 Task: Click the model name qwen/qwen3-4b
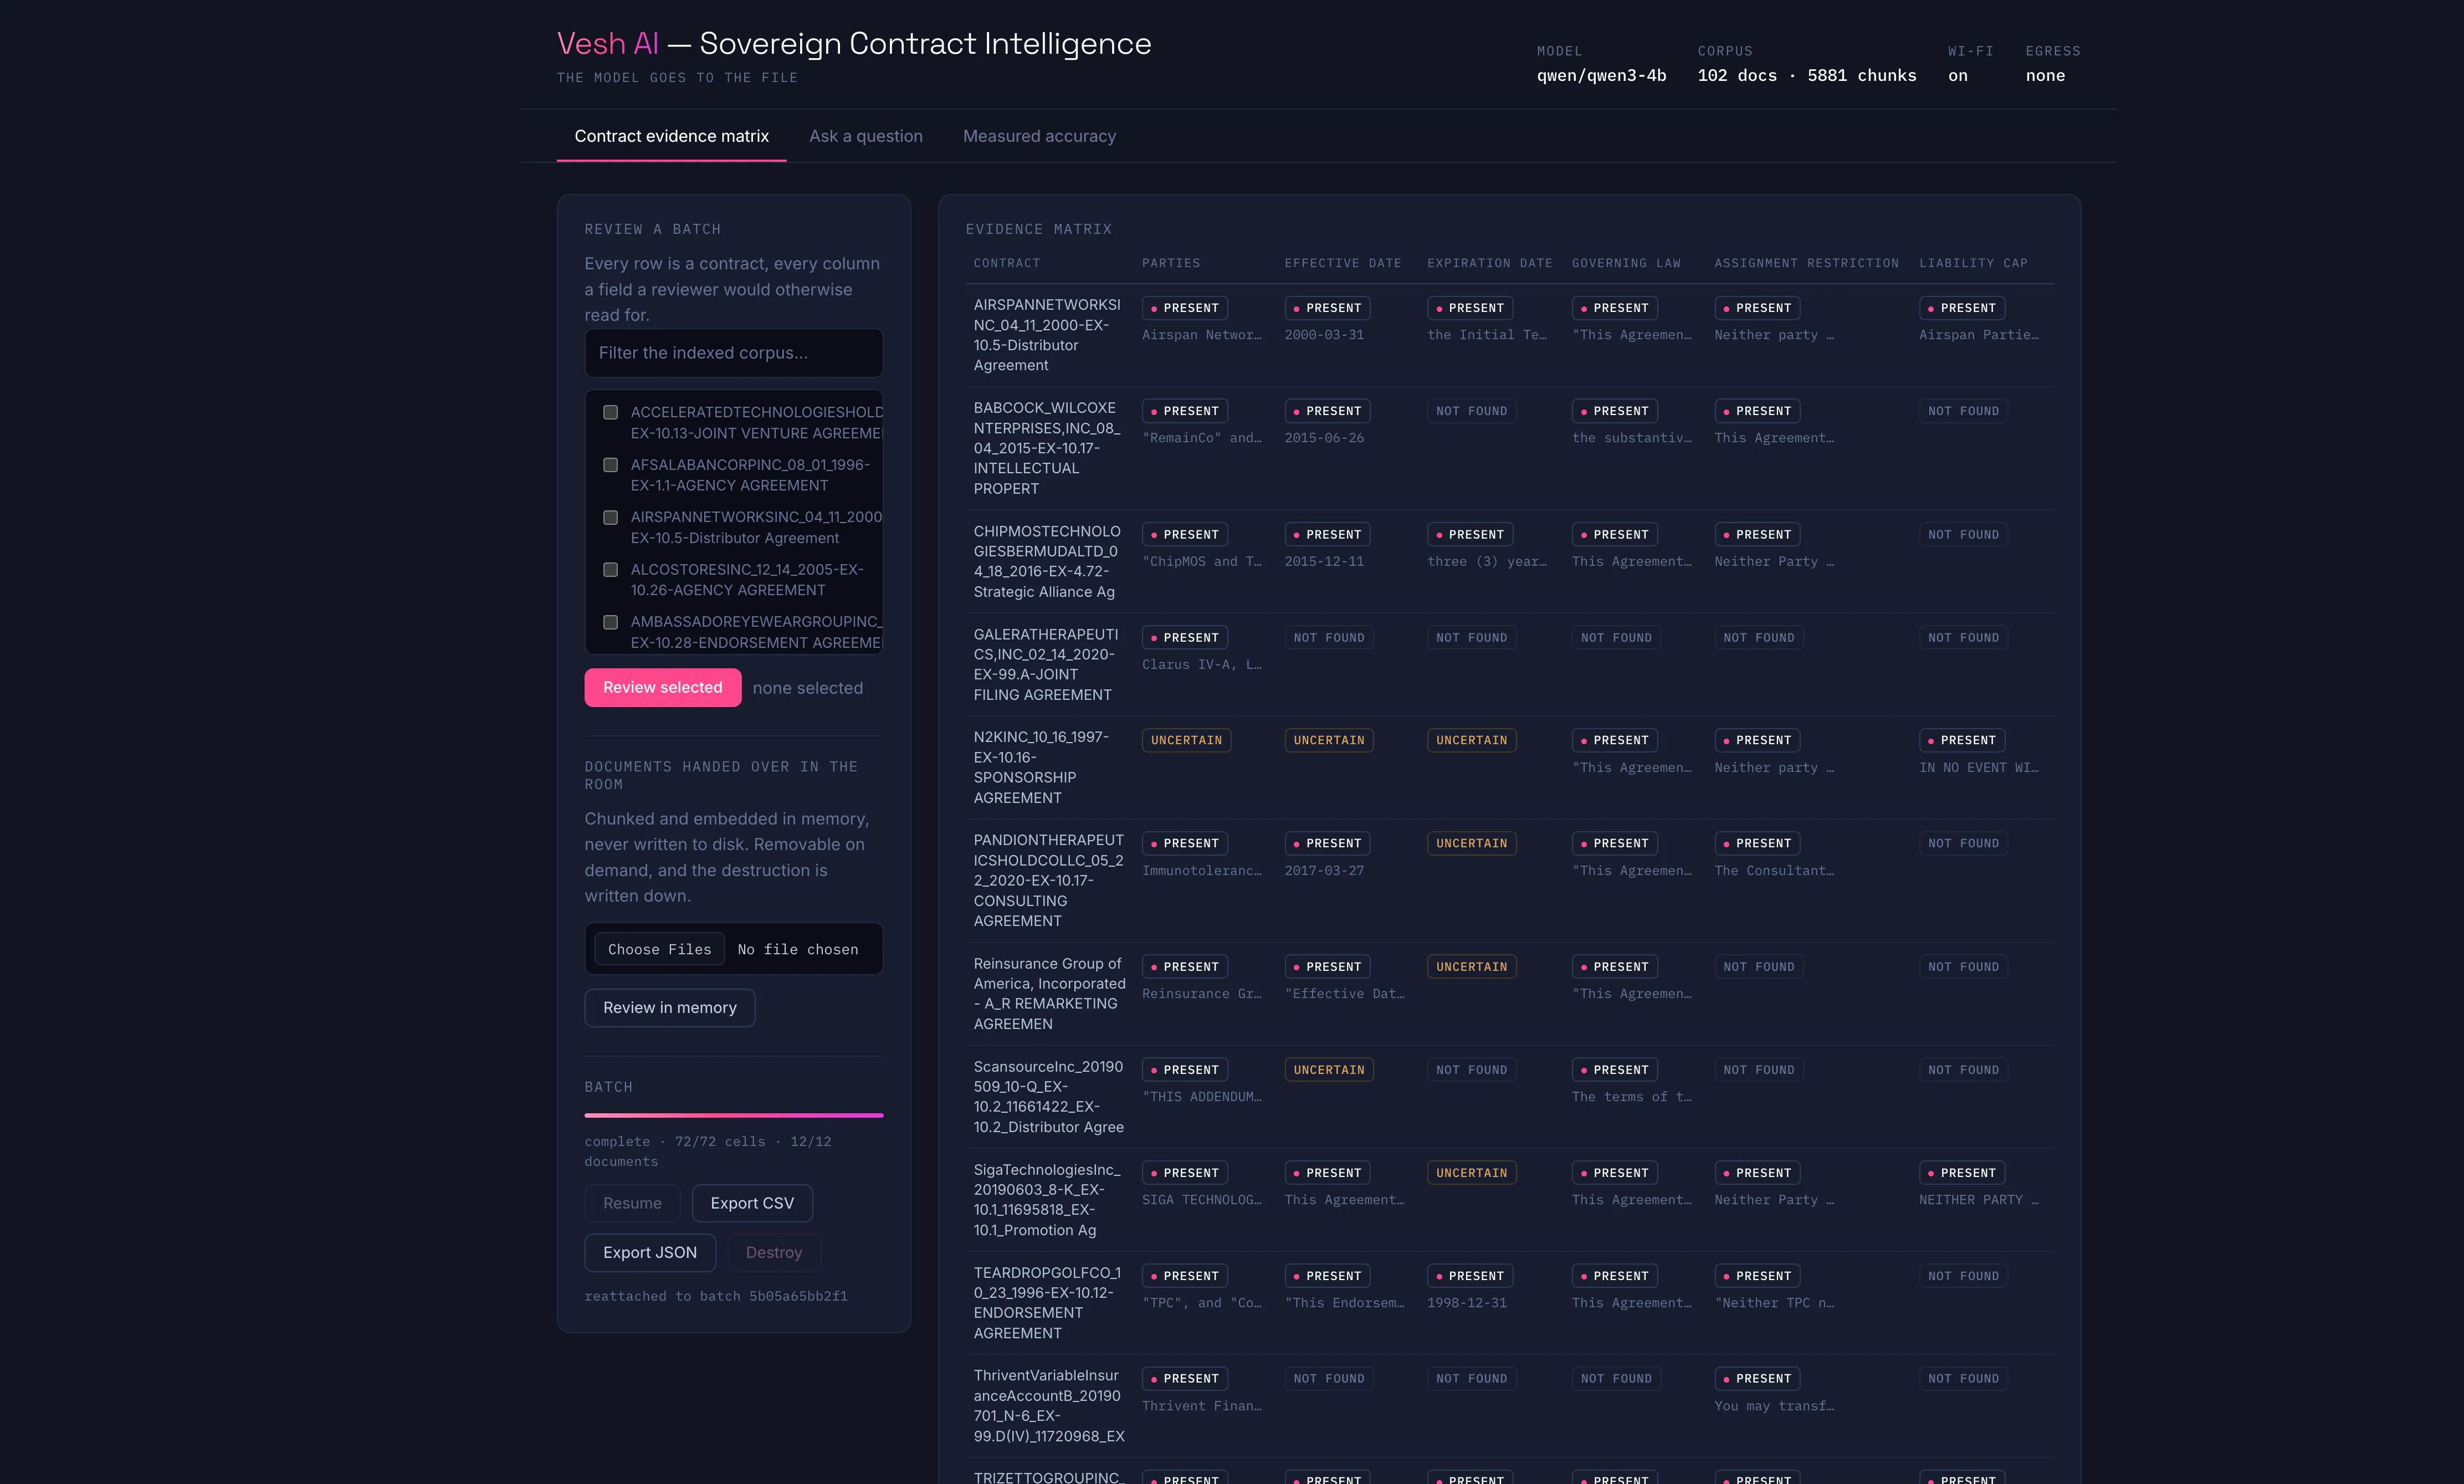pyautogui.click(x=1601, y=76)
